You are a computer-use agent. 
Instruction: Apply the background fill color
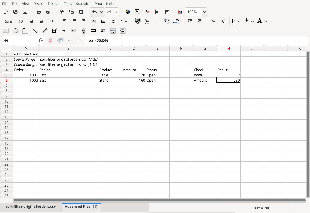coord(246,21)
